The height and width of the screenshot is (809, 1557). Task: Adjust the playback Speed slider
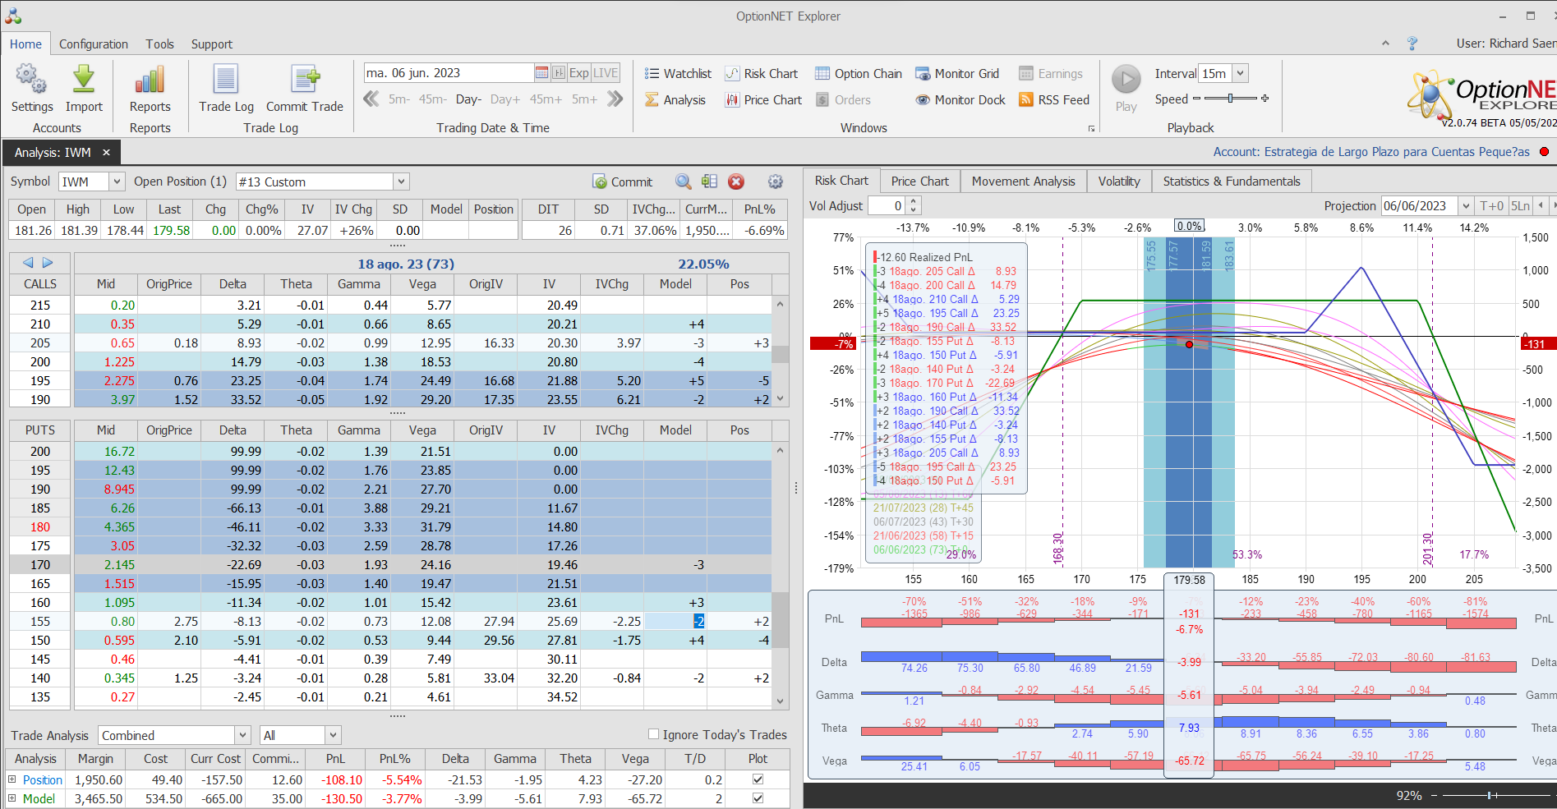(x=1230, y=99)
